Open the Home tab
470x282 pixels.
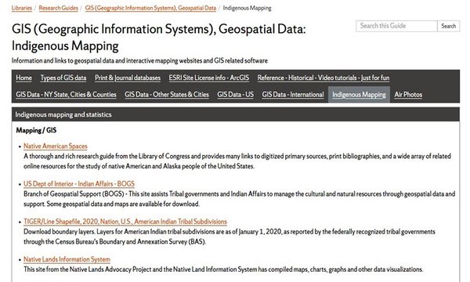click(x=24, y=78)
